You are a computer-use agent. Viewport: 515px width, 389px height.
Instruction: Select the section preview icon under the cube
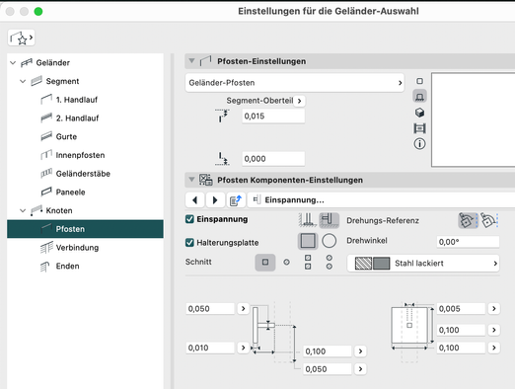pyautogui.click(x=419, y=128)
